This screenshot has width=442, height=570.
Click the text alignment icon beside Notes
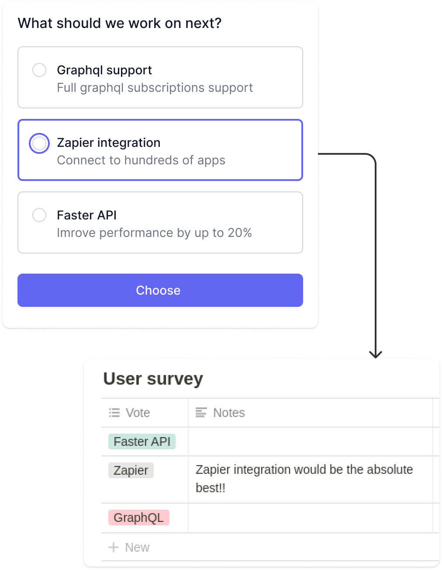(x=200, y=412)
